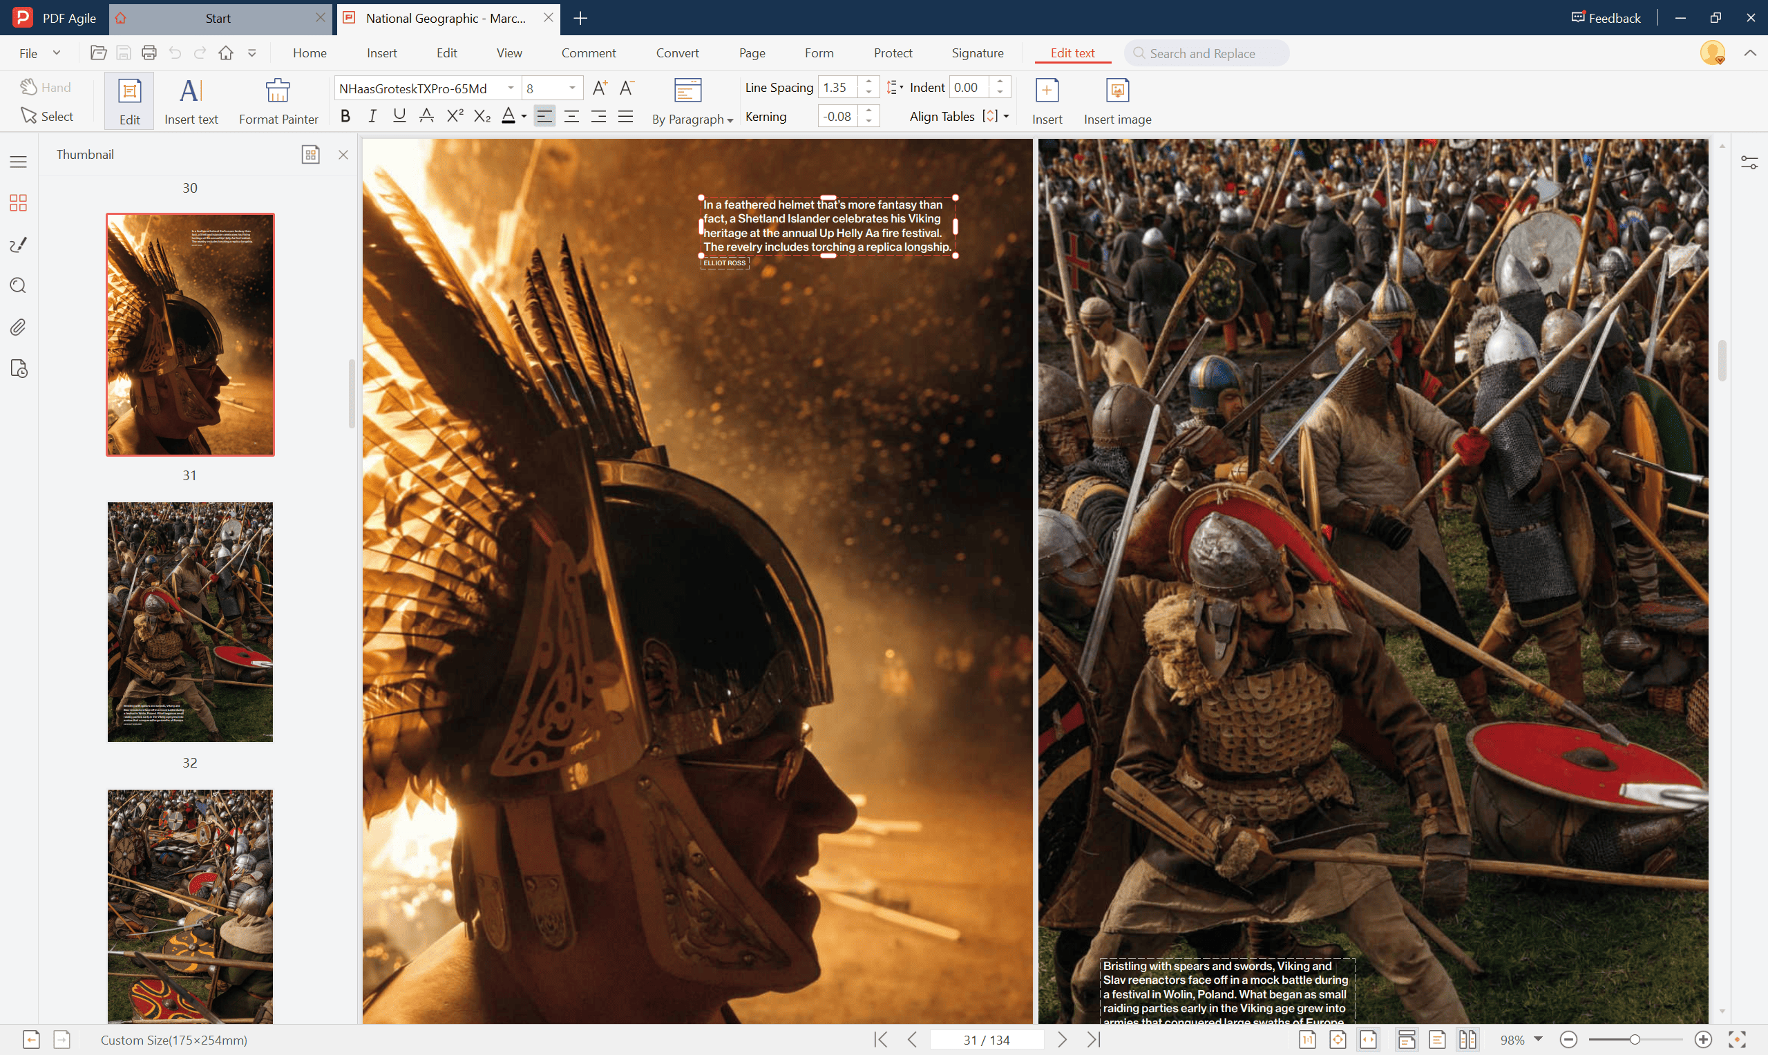Open the attachments panel paperclip icon
The width and height of the screenshot is (1768, 1055).
(x=19, y=327)
